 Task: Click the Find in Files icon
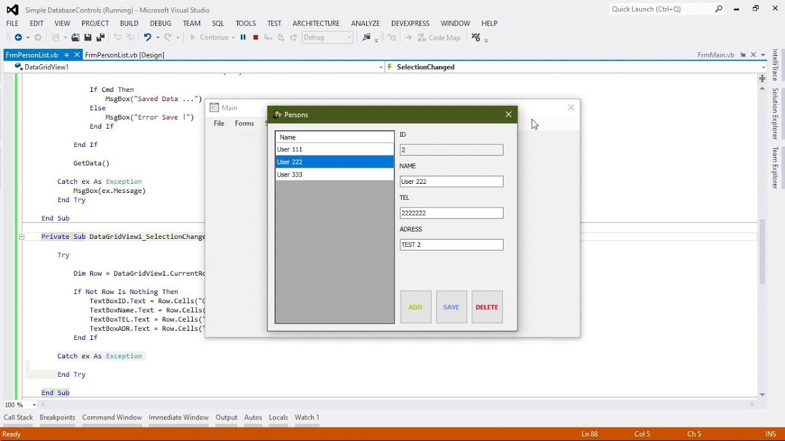pos(366,37)
